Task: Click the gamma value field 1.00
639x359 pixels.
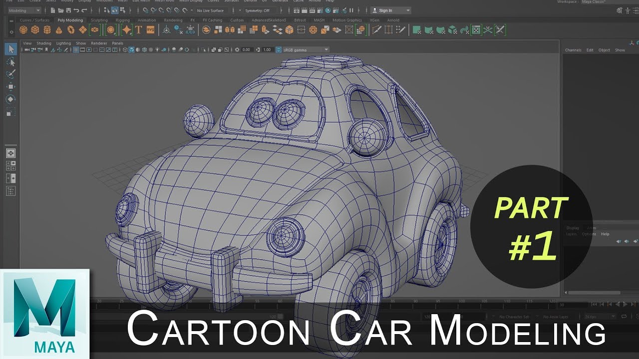Action: point(267,50)
